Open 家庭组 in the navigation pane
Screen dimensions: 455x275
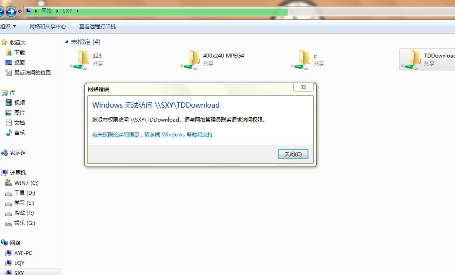click(x=18, y=153)
